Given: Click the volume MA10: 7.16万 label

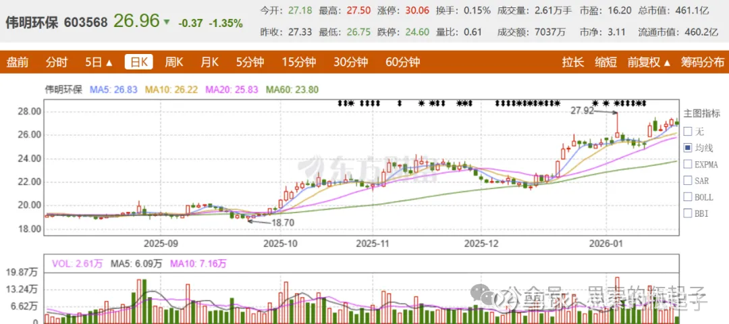Looking at the screenshot, I should click(x=198, y=264).
